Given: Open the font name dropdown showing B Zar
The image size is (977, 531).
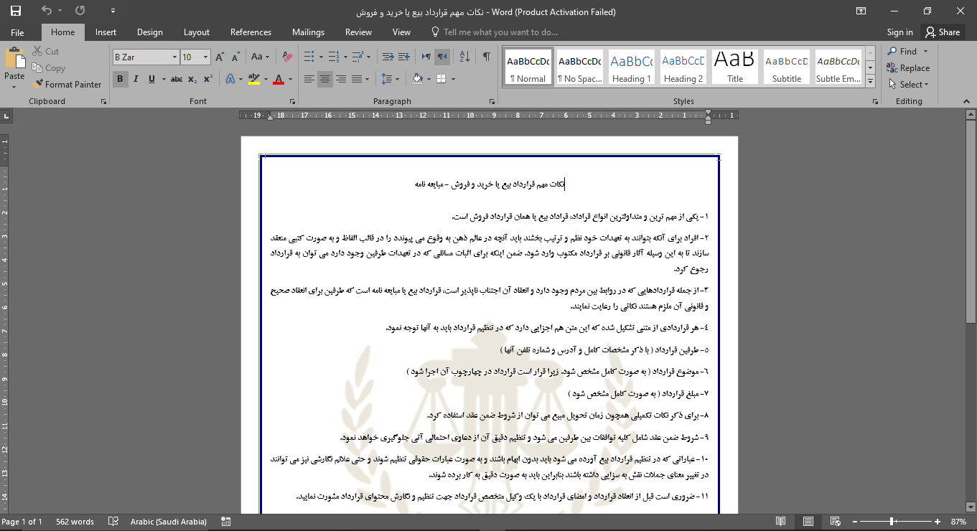Looking at the screenshot, I should 174,57.
